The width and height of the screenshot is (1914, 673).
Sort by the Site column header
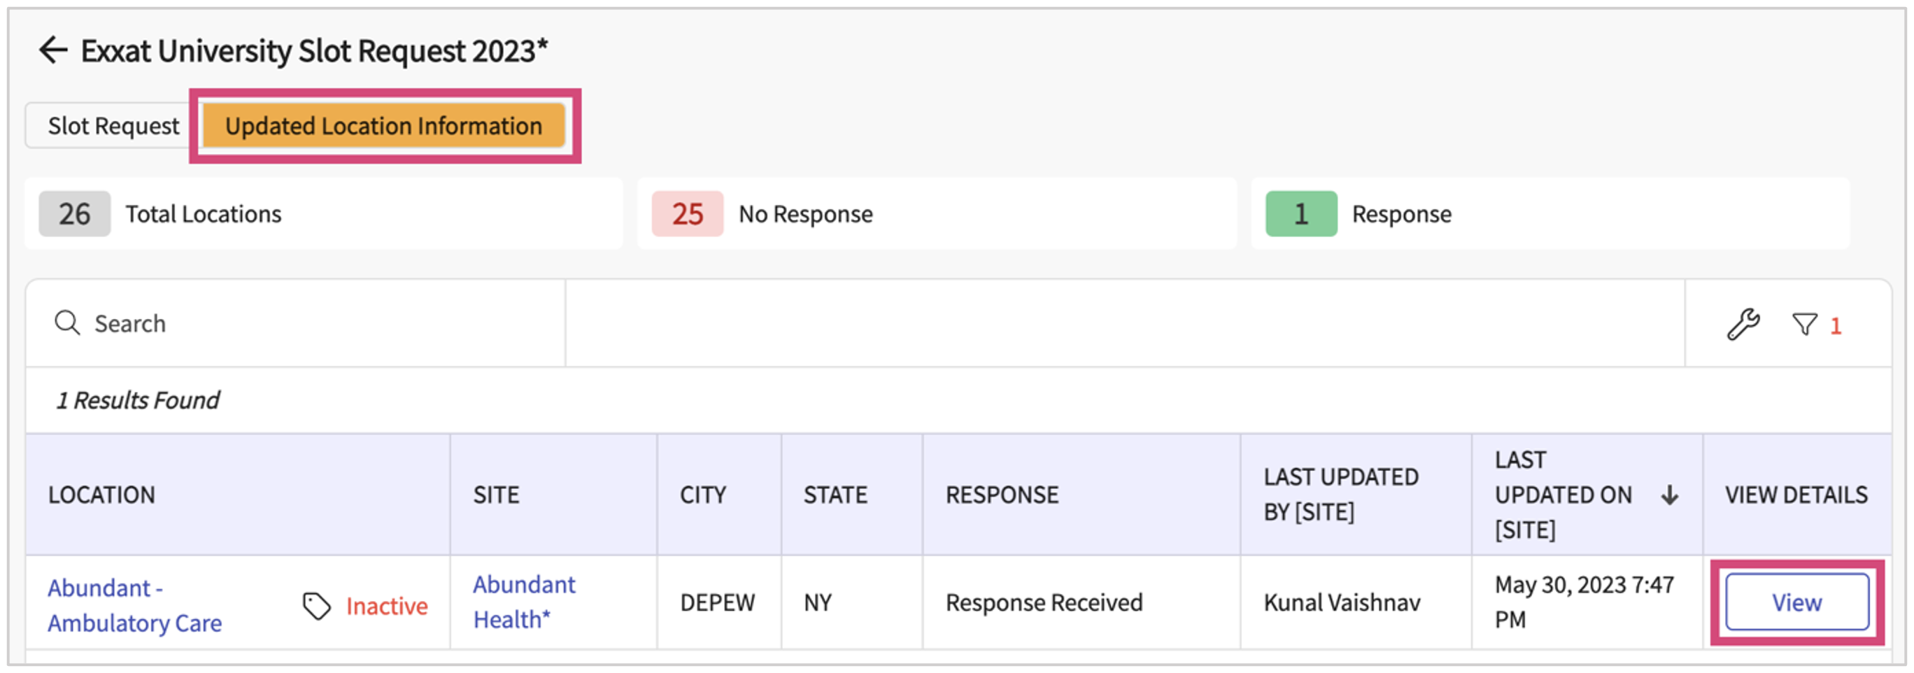pyautogui.click(x=496, y=495)
